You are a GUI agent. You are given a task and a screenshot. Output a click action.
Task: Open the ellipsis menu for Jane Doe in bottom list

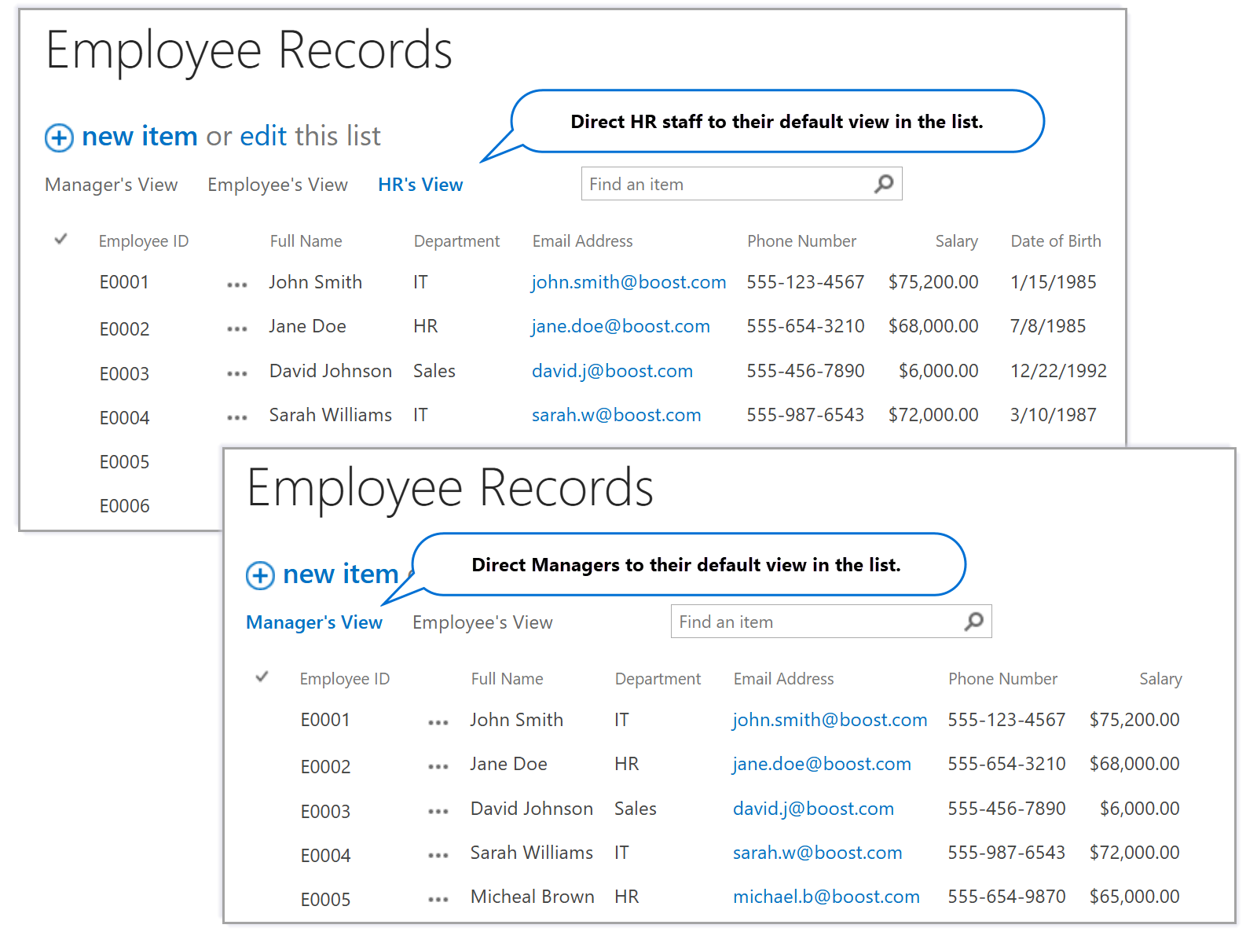[x=438, y=766]
